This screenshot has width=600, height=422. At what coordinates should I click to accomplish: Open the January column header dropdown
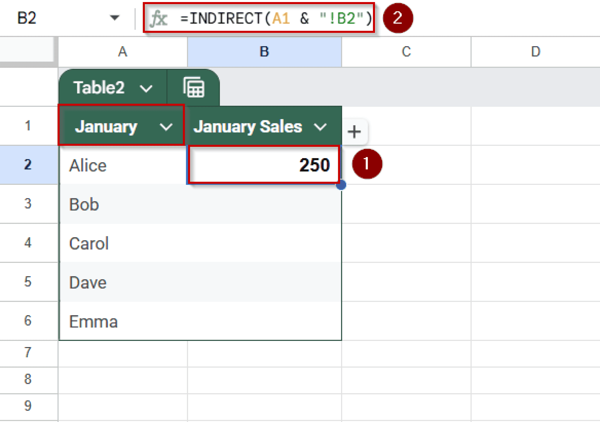point(166,127)
